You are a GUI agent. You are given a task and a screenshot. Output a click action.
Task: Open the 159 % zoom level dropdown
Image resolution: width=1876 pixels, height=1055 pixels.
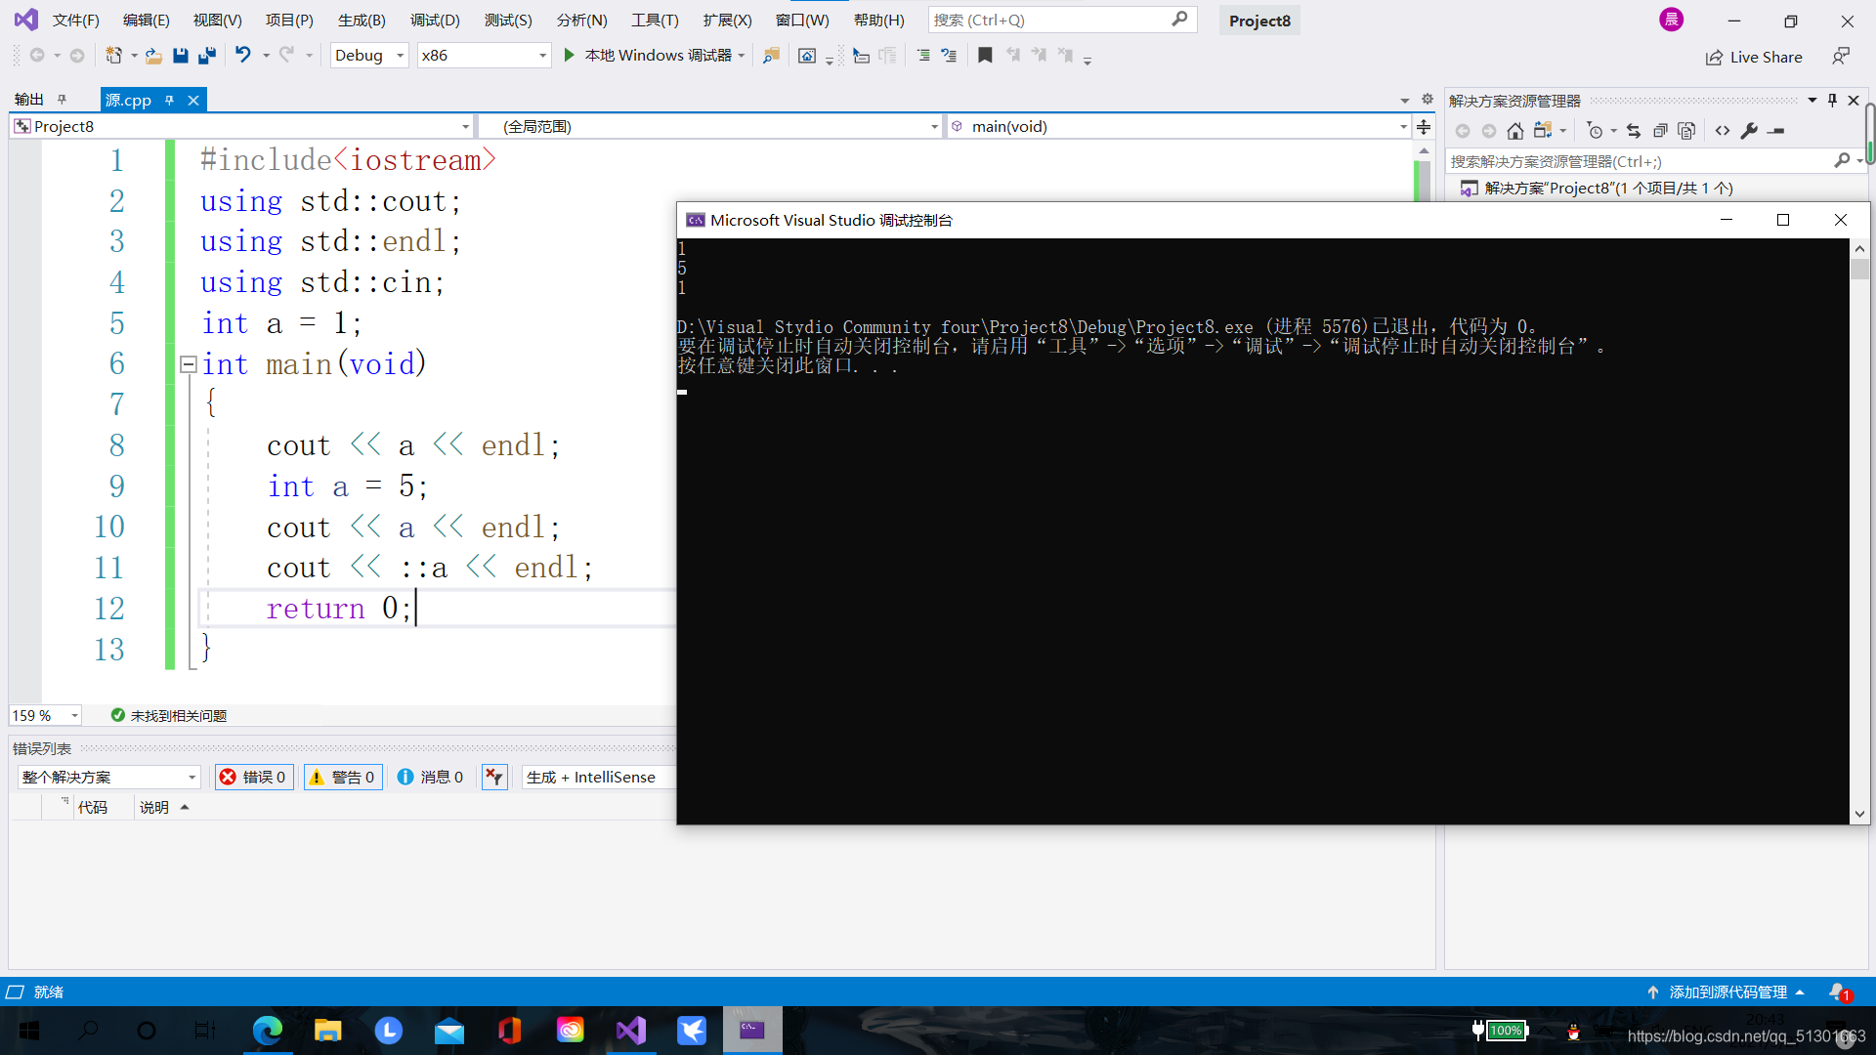click(45, 716)
